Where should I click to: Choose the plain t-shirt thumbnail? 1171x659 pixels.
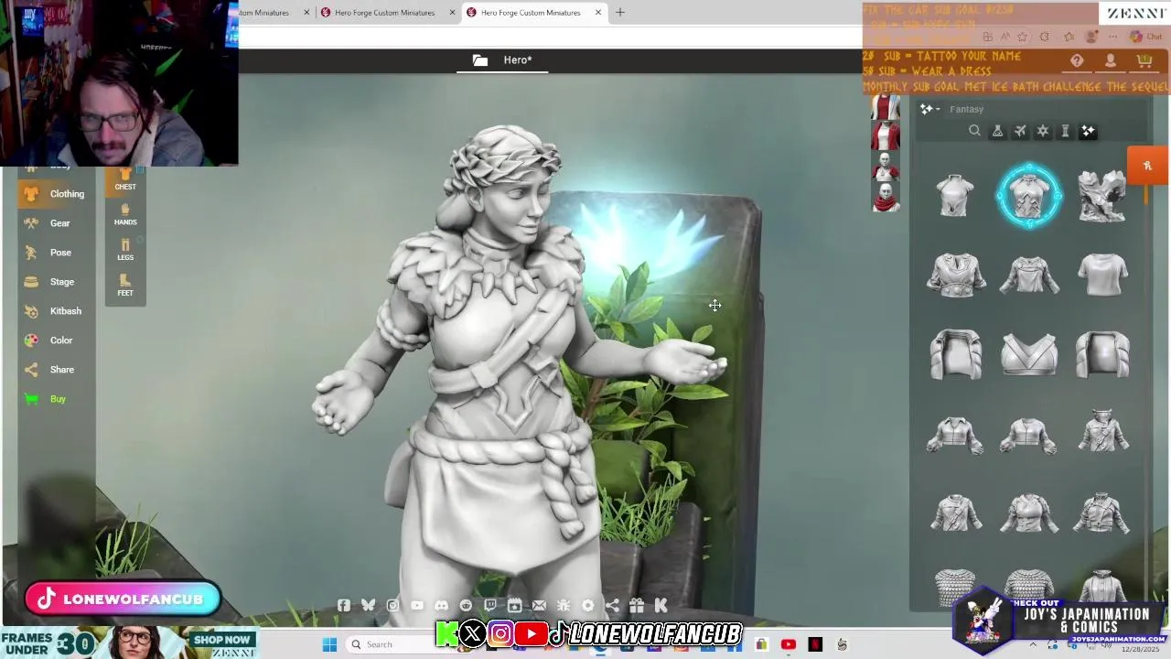point(1102,275)
